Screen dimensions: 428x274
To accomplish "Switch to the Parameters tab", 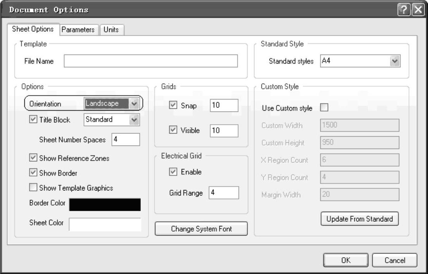I will 78,29.
